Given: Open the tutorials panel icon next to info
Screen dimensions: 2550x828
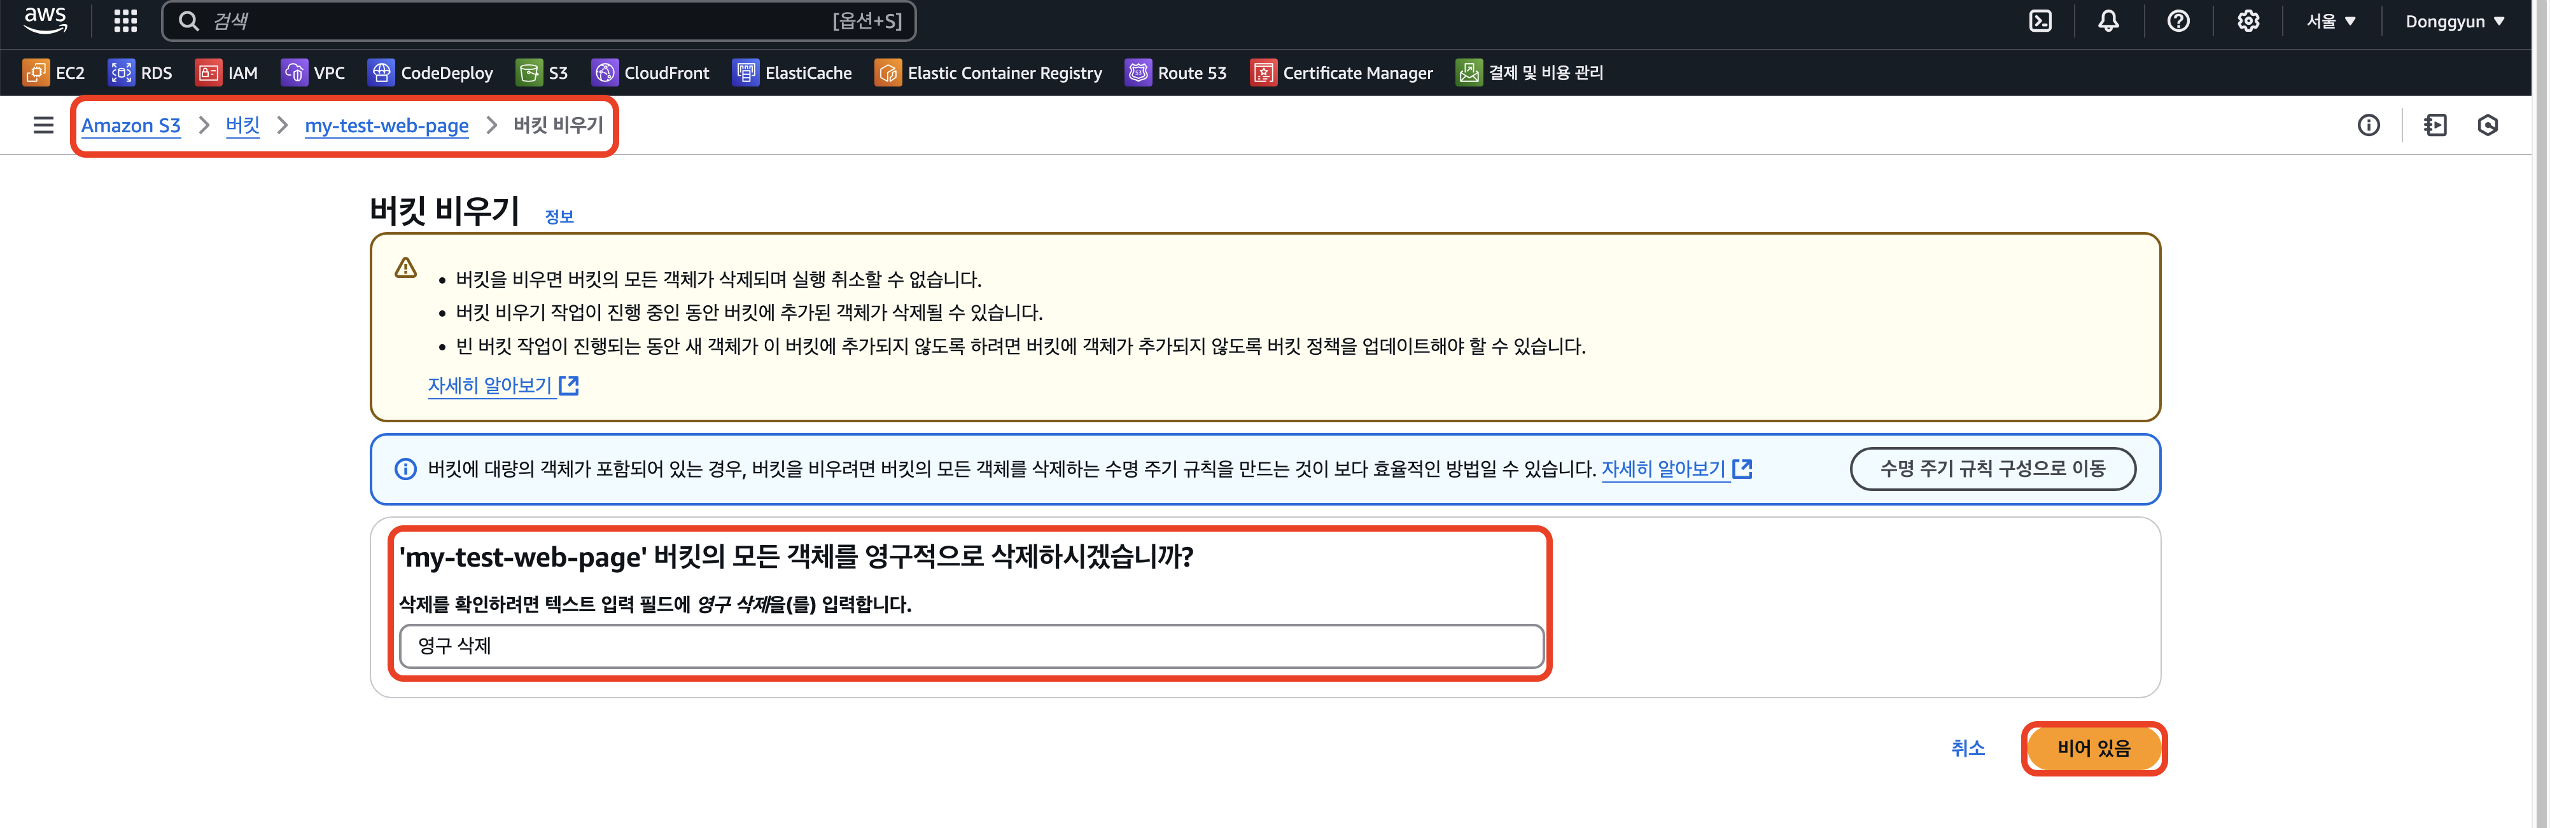Looking at the screenshot, I should point(2435,125).
